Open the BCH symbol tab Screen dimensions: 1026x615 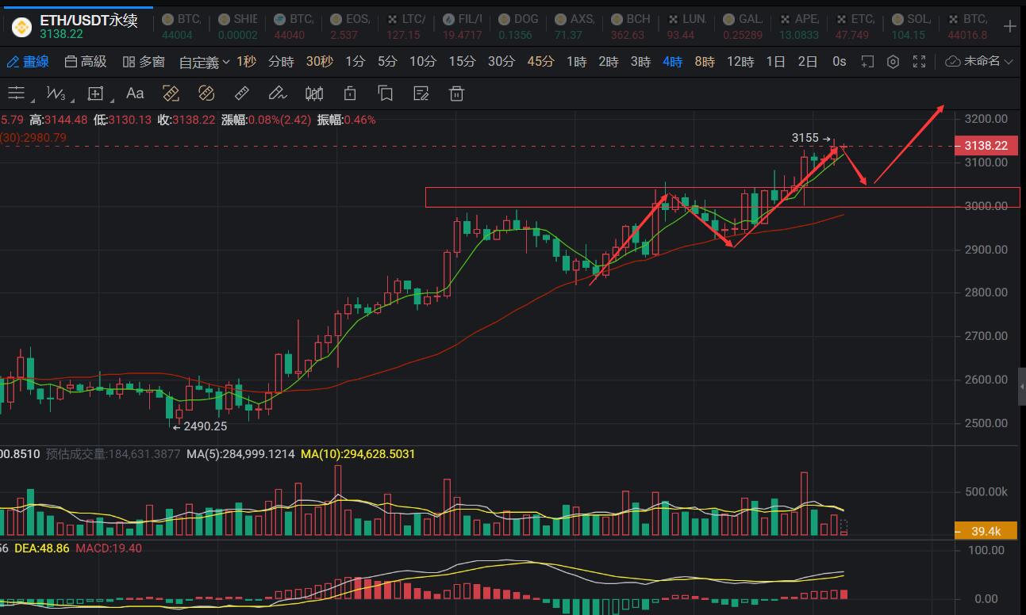point(632,26)
